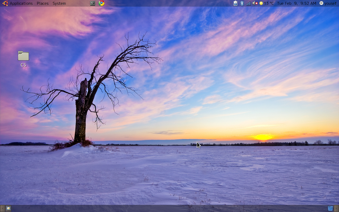Click the Ubuntu logo icon
Viewport: 339px width, 212px height.
5,3
